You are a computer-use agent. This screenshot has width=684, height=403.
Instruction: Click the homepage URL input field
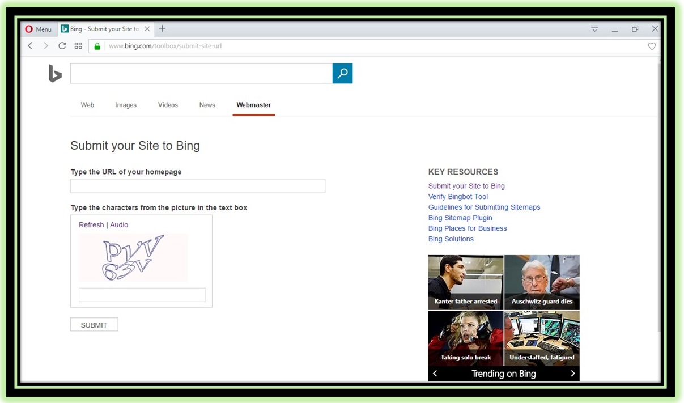point(198,186)
